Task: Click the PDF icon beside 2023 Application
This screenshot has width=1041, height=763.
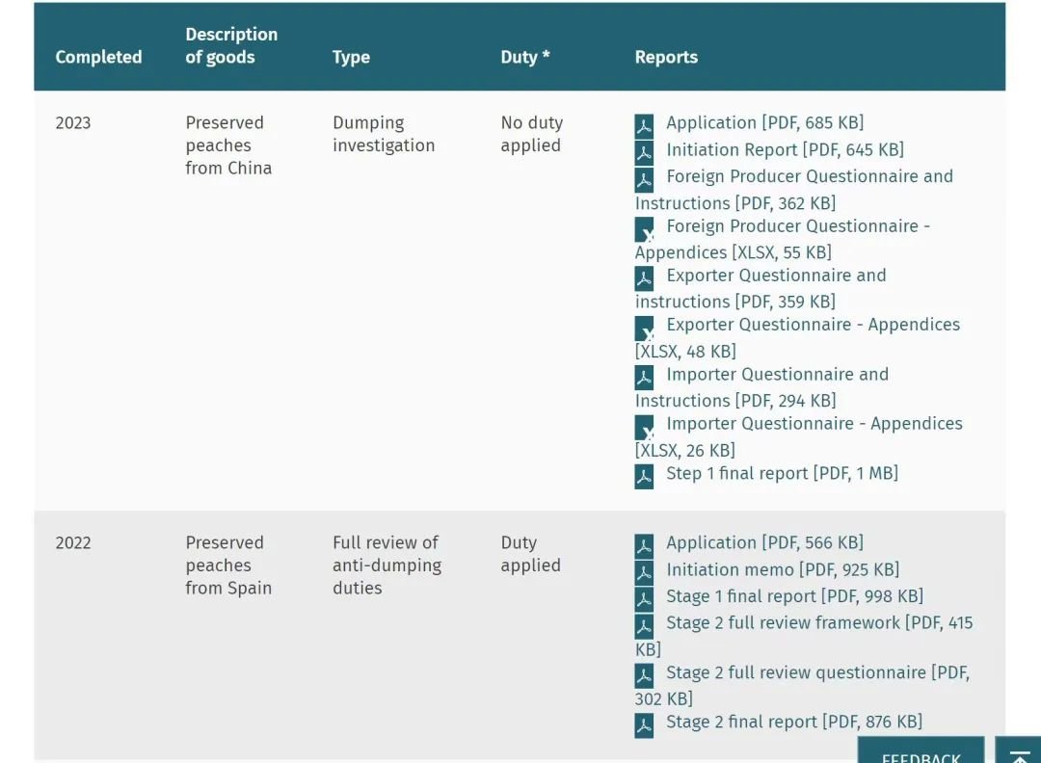Action: pos(644,125)
